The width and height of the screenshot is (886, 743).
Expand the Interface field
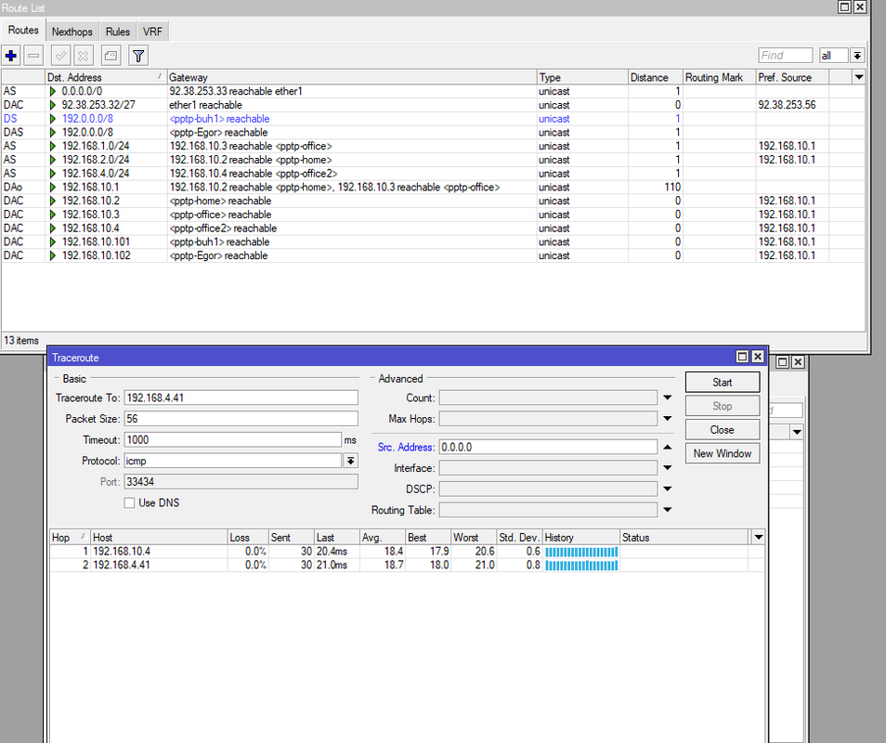[668, 468]
